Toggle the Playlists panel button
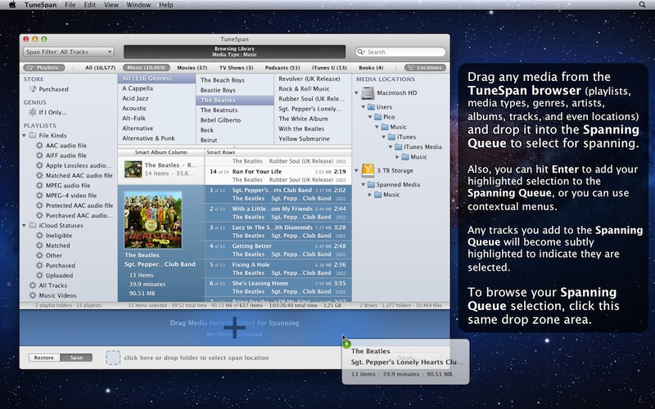The width and height of the screenshot is (655, 409). pyautogui.click(x=43, y=68)
